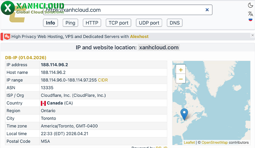
Task: Click the DB-IP (01.04.2026) heading
Action: (x=26, y=58)
